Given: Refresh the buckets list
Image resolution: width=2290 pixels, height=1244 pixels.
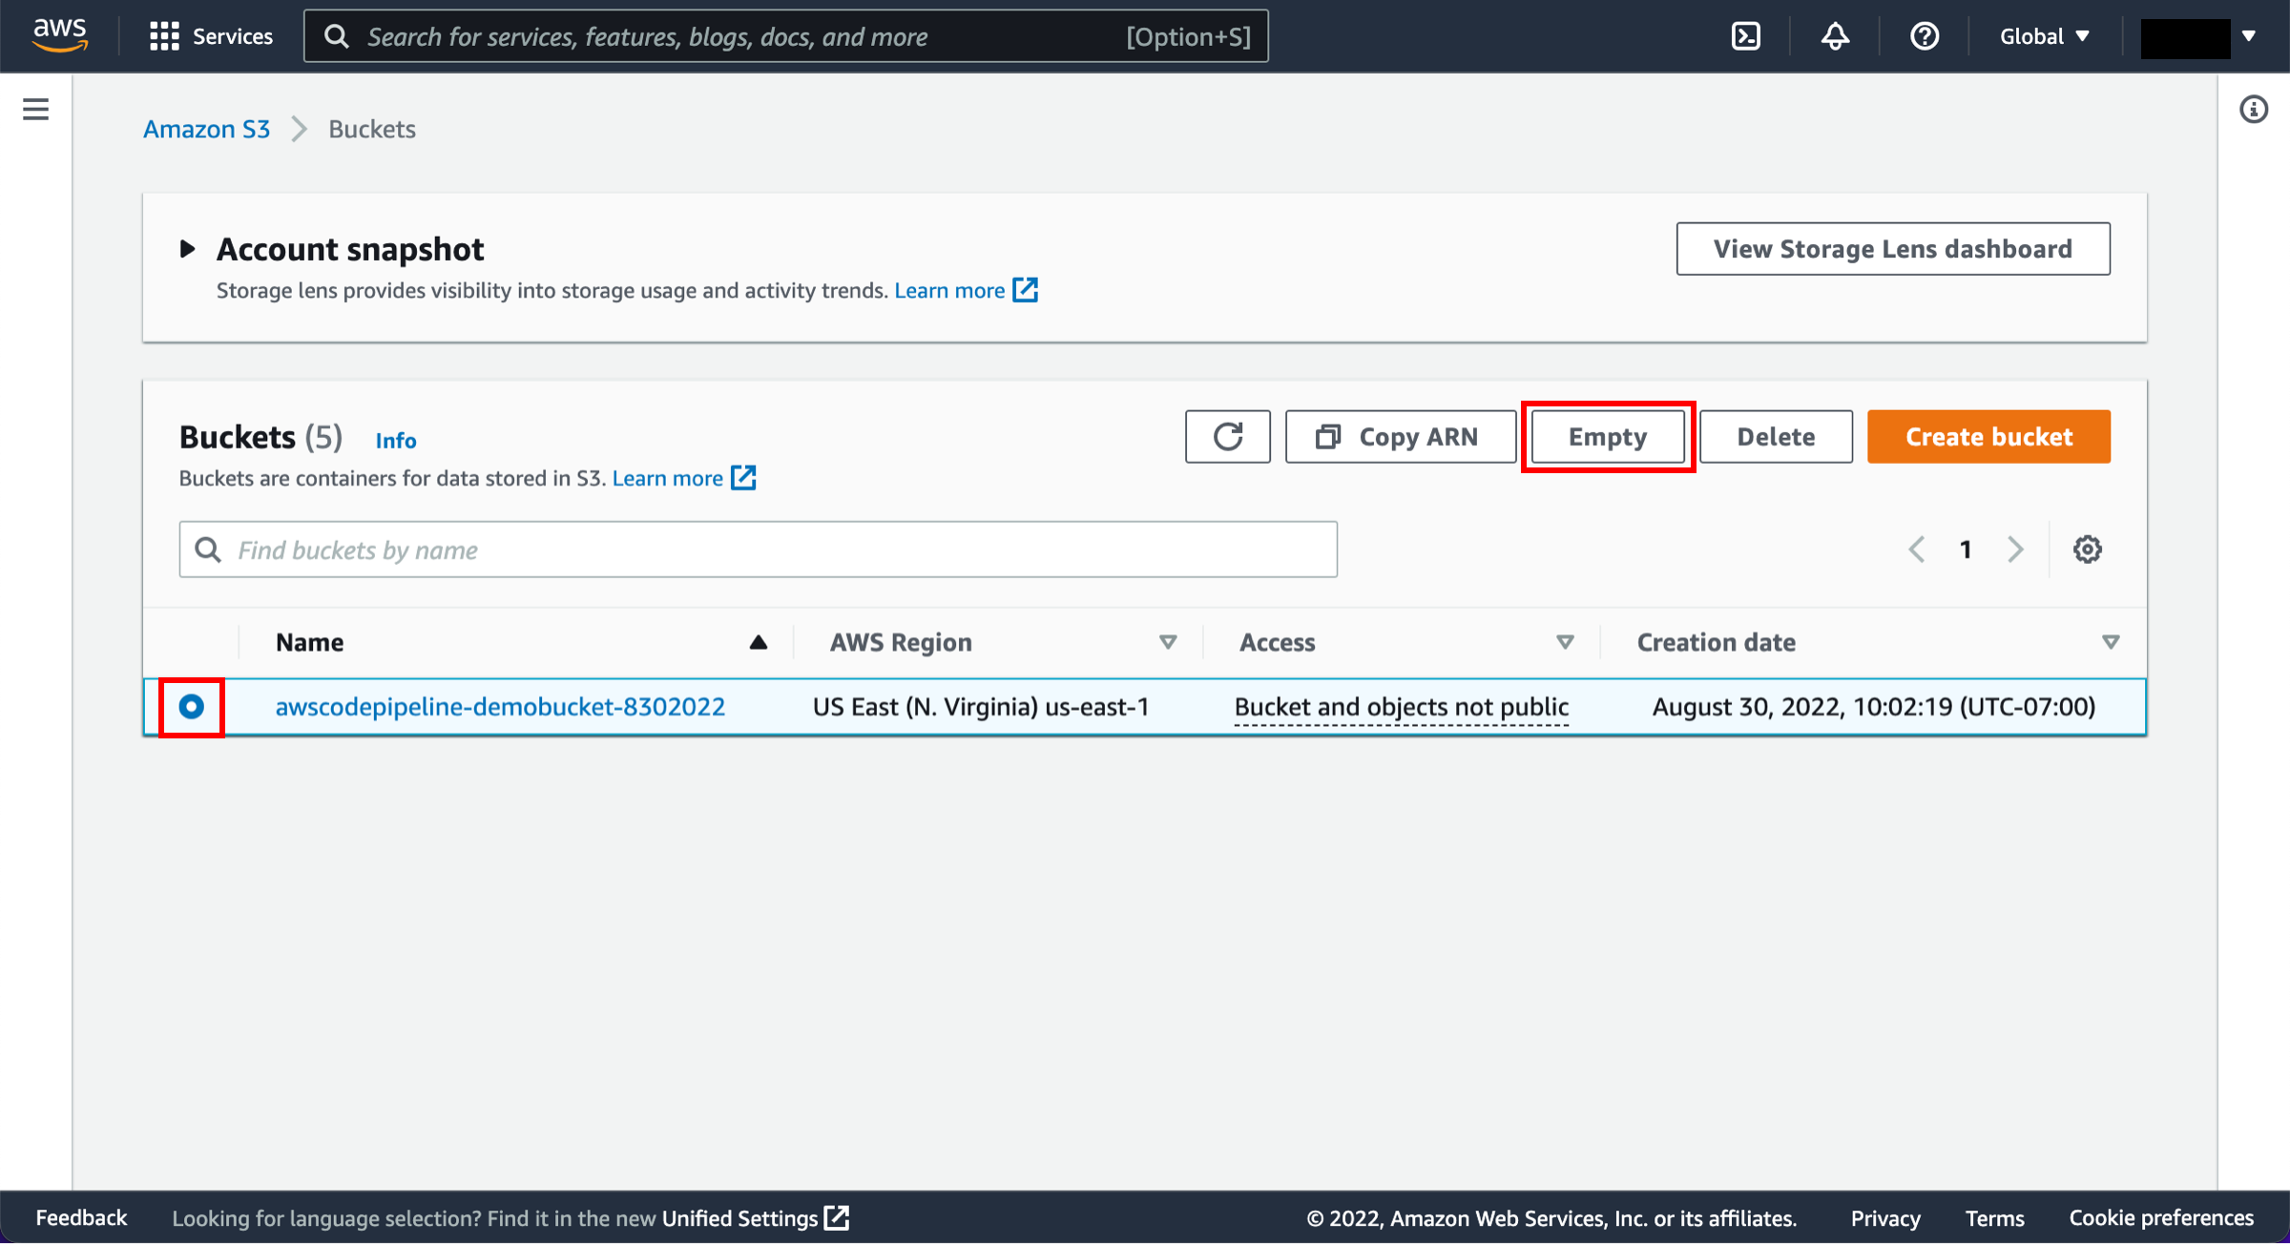Looking at the screenshot, I should click(1227, 437).
